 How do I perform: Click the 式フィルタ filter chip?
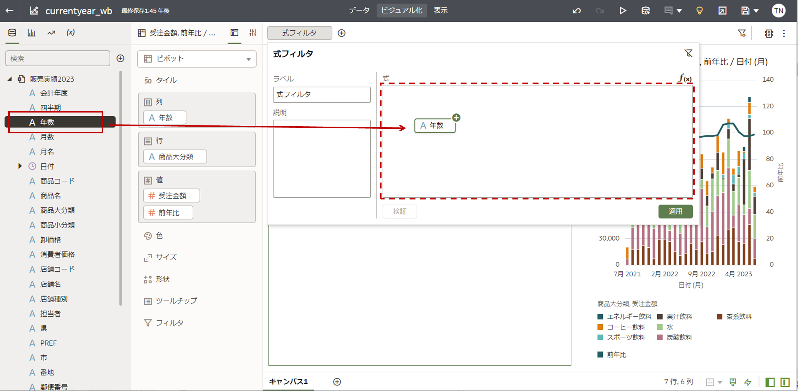click(x=299, y=33)
